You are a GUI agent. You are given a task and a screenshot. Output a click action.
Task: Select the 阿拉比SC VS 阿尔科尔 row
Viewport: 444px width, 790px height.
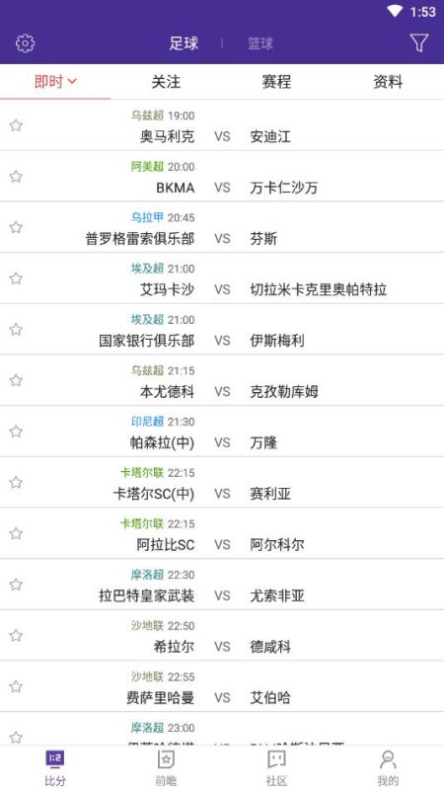[222, 533]
